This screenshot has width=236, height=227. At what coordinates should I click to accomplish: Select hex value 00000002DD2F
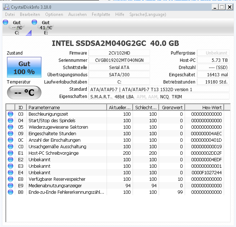pos(206,153)
